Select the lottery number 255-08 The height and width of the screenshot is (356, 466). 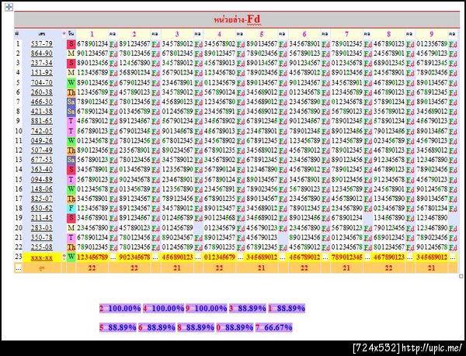pyautogui.click(x=42, y=247)
